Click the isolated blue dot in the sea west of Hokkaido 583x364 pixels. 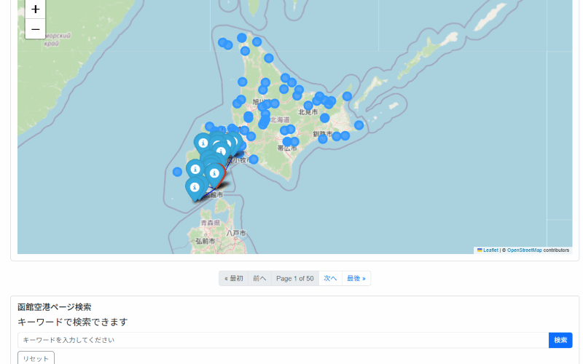pos(177,172)
